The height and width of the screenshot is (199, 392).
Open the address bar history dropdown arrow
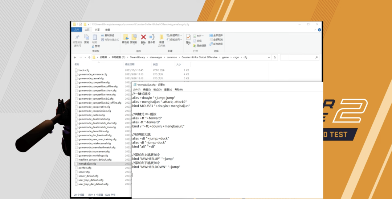(269, 57)
